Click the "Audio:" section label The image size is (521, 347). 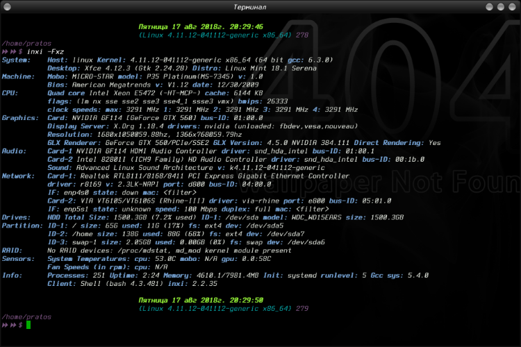pyautogui.click(x=14, y=151)
